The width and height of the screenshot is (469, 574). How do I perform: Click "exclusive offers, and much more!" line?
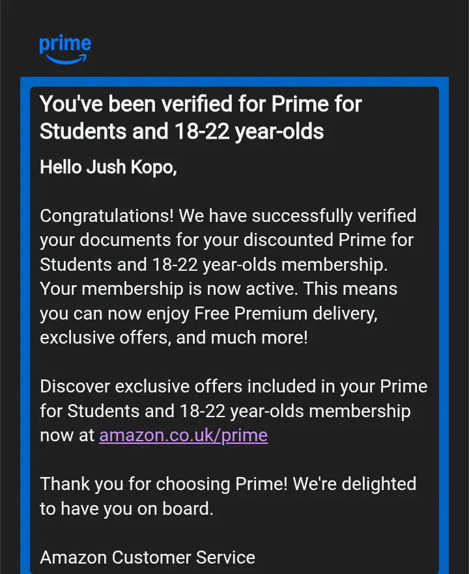tap(174, 338)
